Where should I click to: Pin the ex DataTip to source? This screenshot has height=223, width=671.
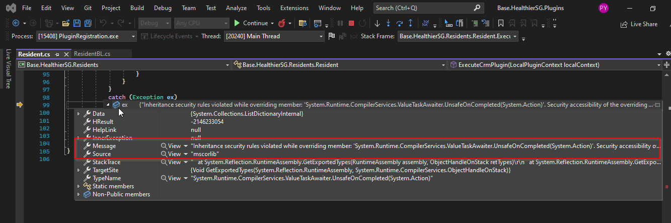click(656, 105)
